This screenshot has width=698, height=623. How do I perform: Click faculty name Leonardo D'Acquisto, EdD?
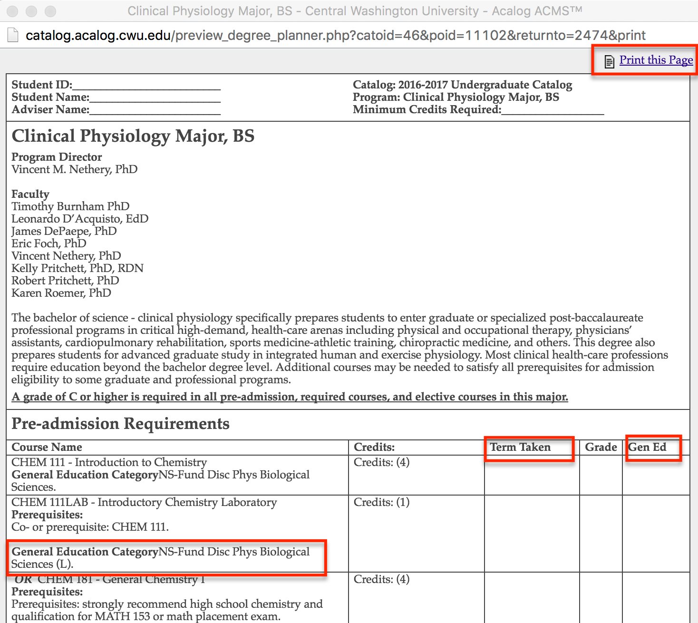coord(80,219)
